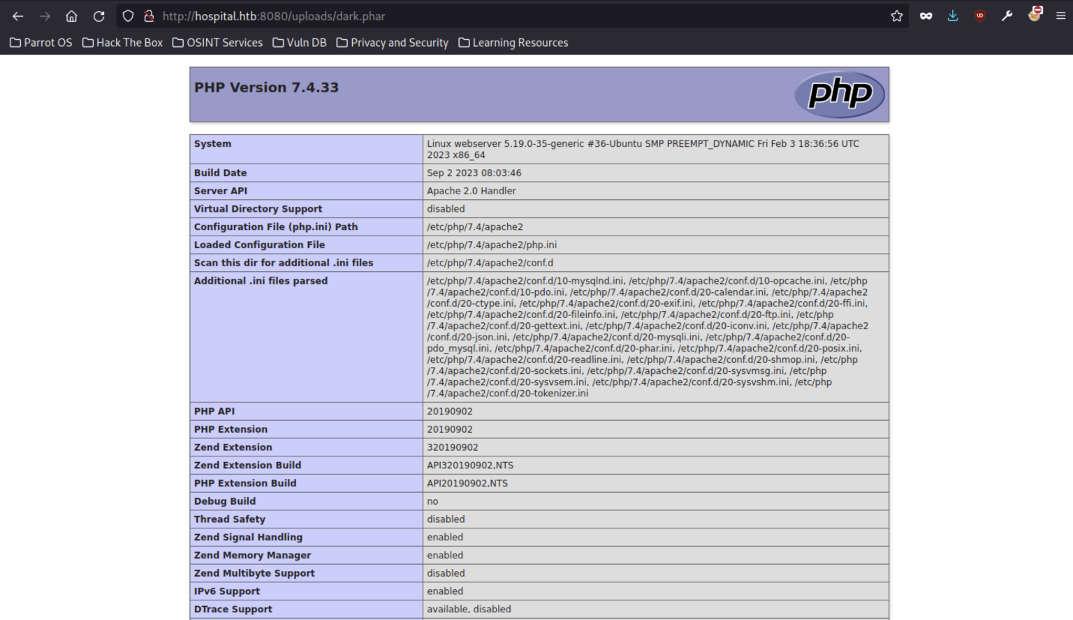Click the Zend Memory Manager label
1073x620 pixels.
(x=252, y=555)
